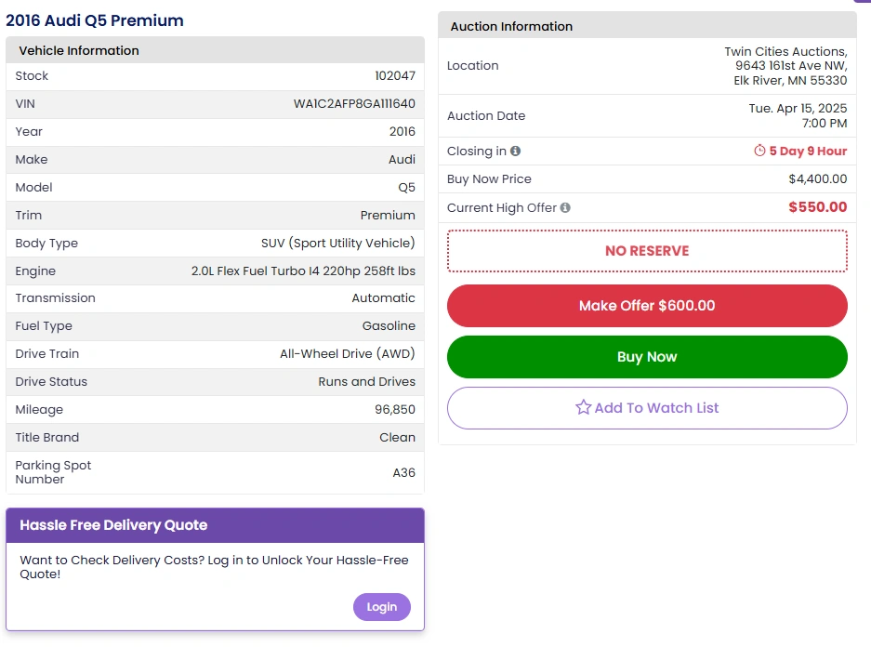871x647 pixels.
Task: Click the "2016 Audi Q5 Premium" page title
Action: [95, 20]
